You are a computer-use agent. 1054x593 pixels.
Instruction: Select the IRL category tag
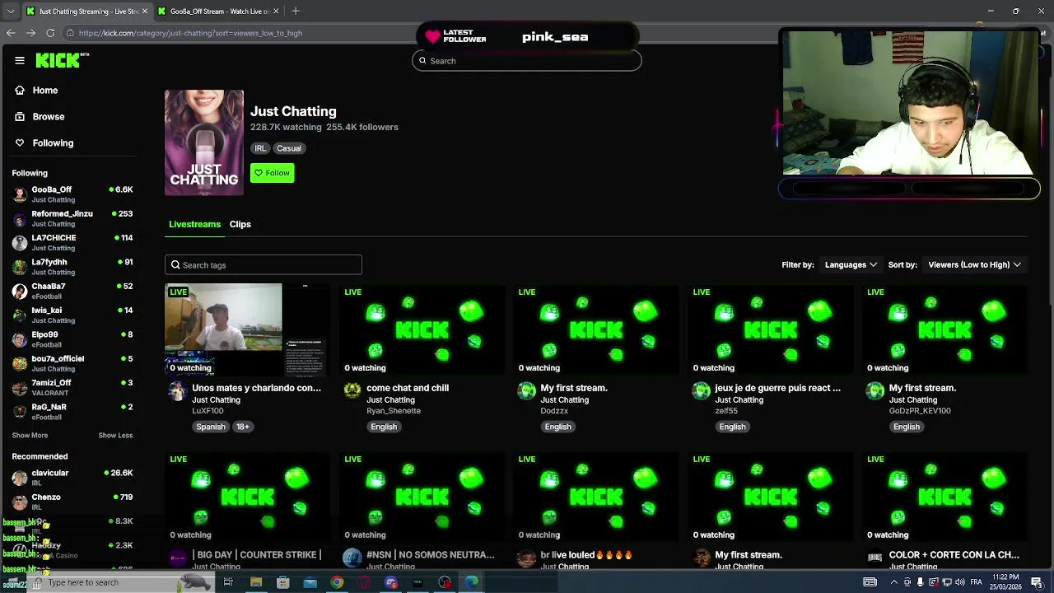(x=260, y=148)
